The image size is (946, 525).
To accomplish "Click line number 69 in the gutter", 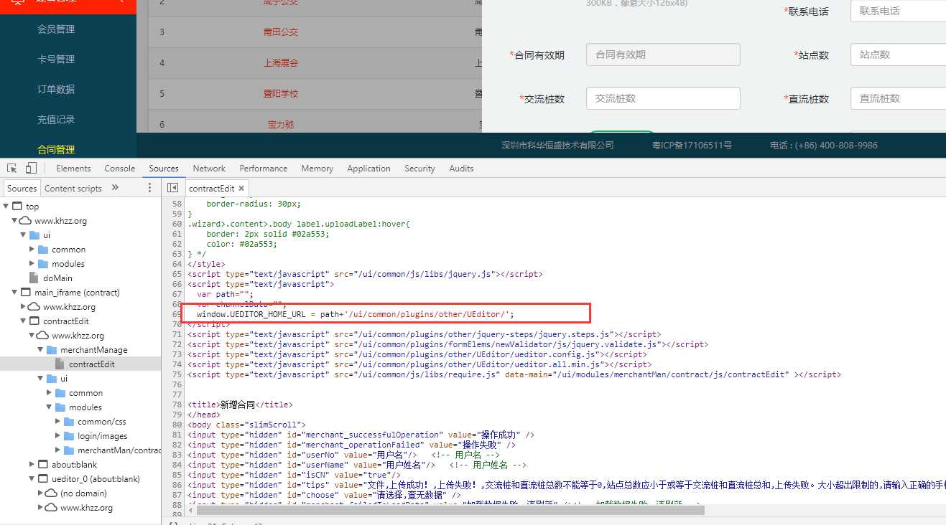I will point(177,314).
